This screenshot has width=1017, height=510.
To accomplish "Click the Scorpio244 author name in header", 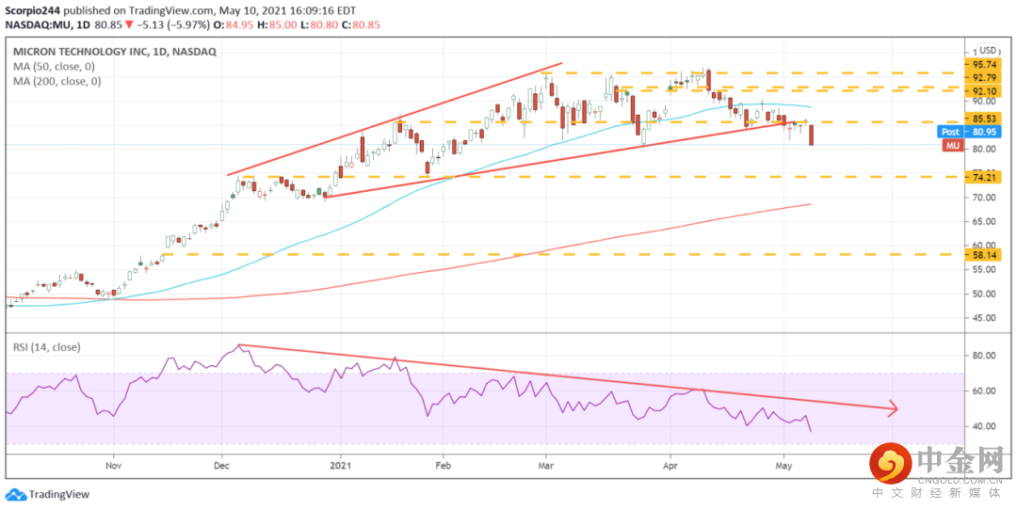I will (x=32, y=11).
